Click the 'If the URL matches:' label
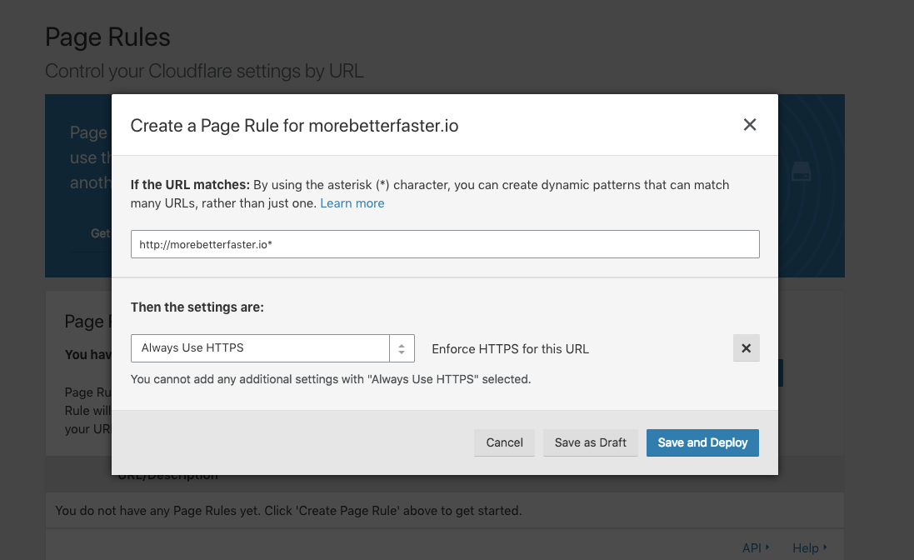This screenshot has width=914, height=560. point(190,185)
